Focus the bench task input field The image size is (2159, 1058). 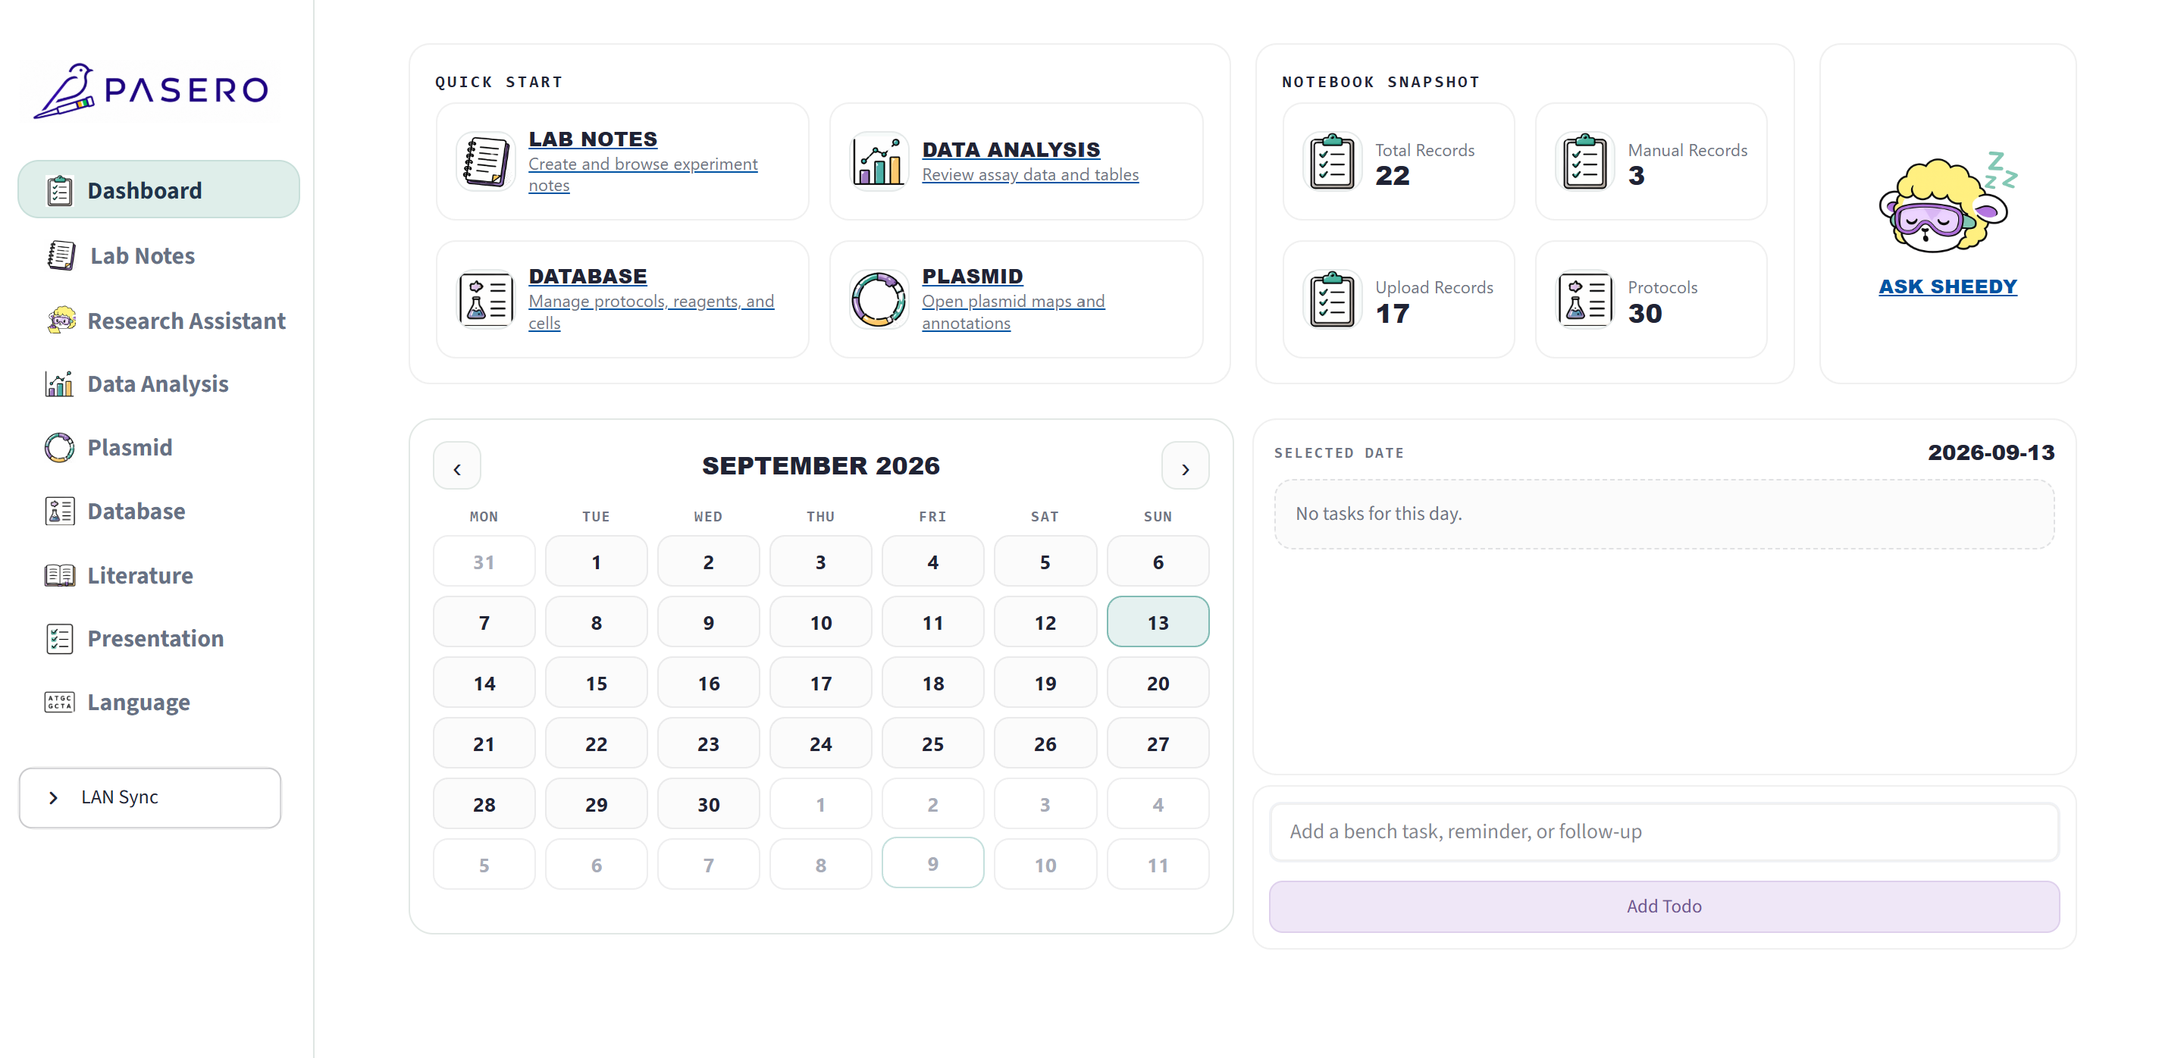[1664, 832]
